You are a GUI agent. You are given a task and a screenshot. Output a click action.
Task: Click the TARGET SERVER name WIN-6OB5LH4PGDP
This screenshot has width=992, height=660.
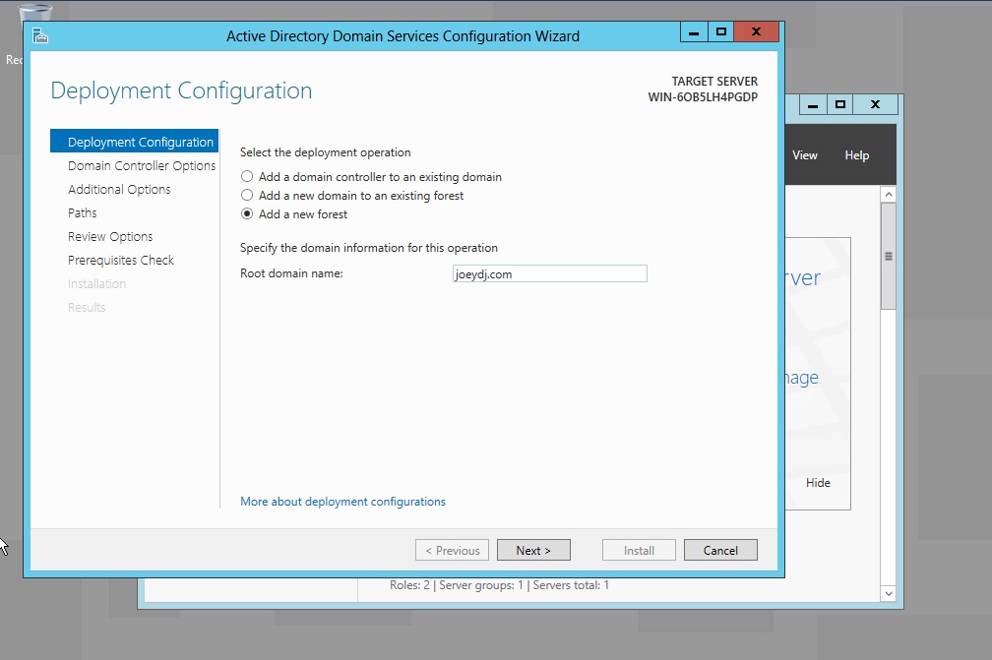703,96
